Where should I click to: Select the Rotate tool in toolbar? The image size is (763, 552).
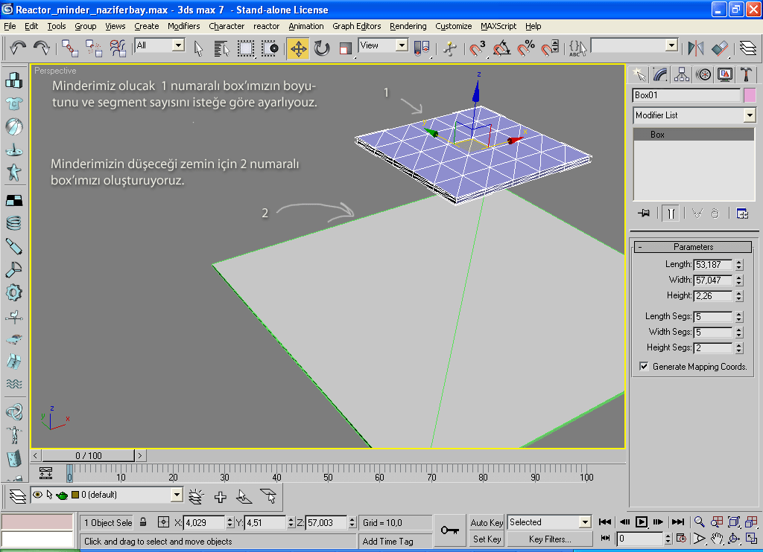coord(322,49)
